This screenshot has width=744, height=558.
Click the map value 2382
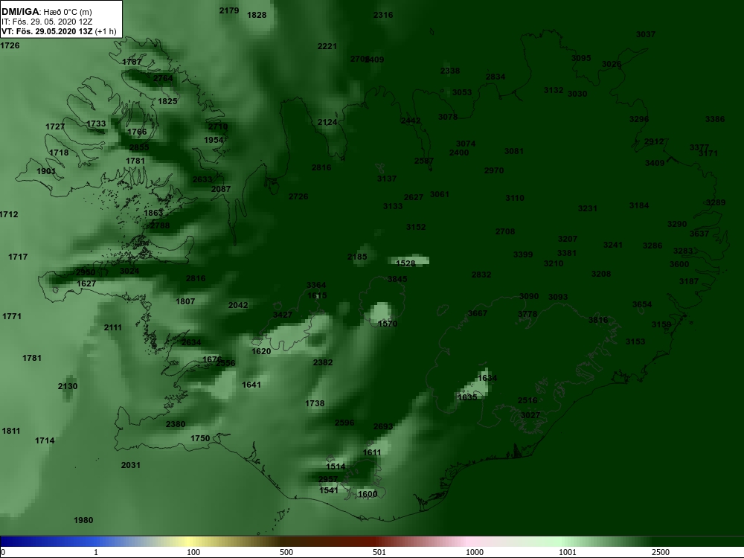[x=323, y=362]
